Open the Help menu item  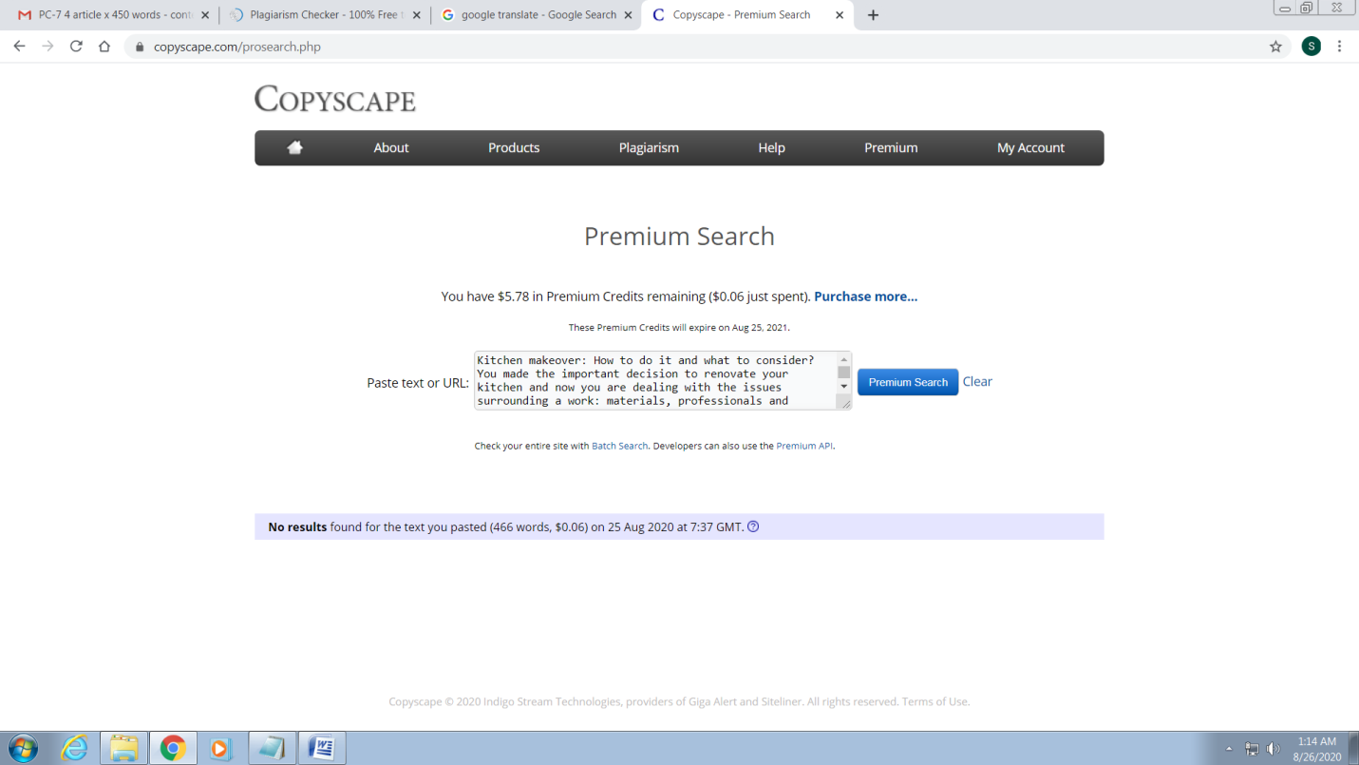(x=771, y=148)
